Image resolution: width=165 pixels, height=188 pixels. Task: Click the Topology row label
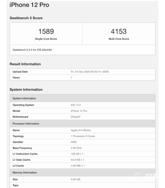[18, 136]
